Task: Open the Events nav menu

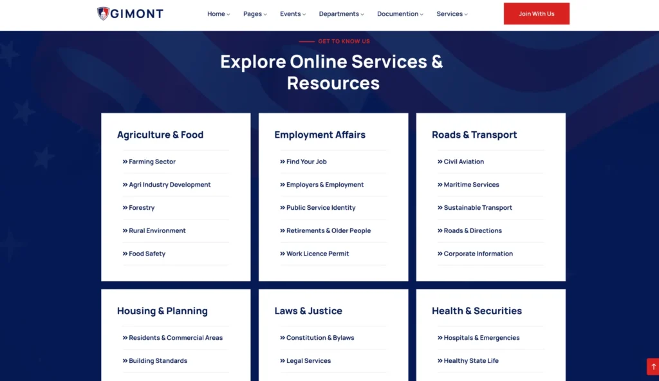Action: [293, 14]
